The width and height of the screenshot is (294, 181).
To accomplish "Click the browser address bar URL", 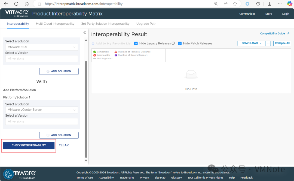I will [84, 4].
